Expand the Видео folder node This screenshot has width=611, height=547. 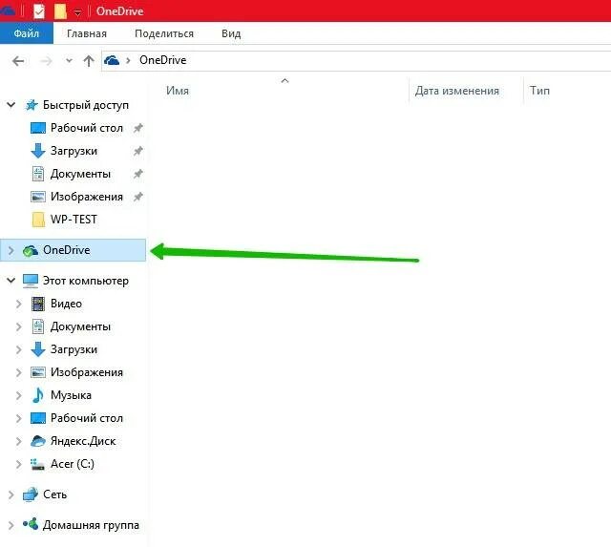[x=19, y=304]
